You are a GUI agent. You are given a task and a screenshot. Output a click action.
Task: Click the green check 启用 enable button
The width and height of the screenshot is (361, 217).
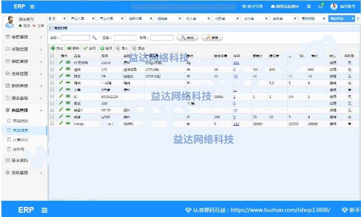click(x=90, y=48)
